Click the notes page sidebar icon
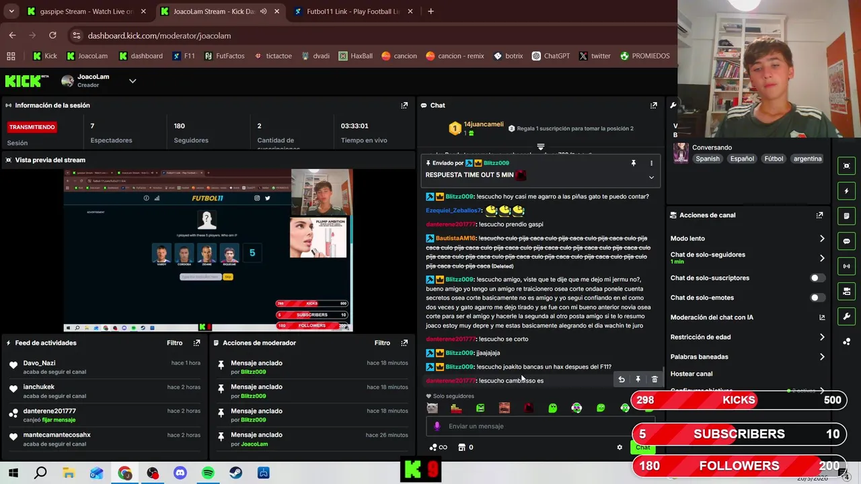Viewport: 861px width, 484px height. [x=846, y=216]
